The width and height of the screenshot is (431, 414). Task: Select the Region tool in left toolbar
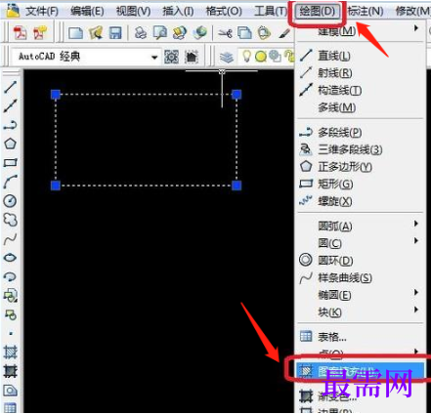pos(10,390)
